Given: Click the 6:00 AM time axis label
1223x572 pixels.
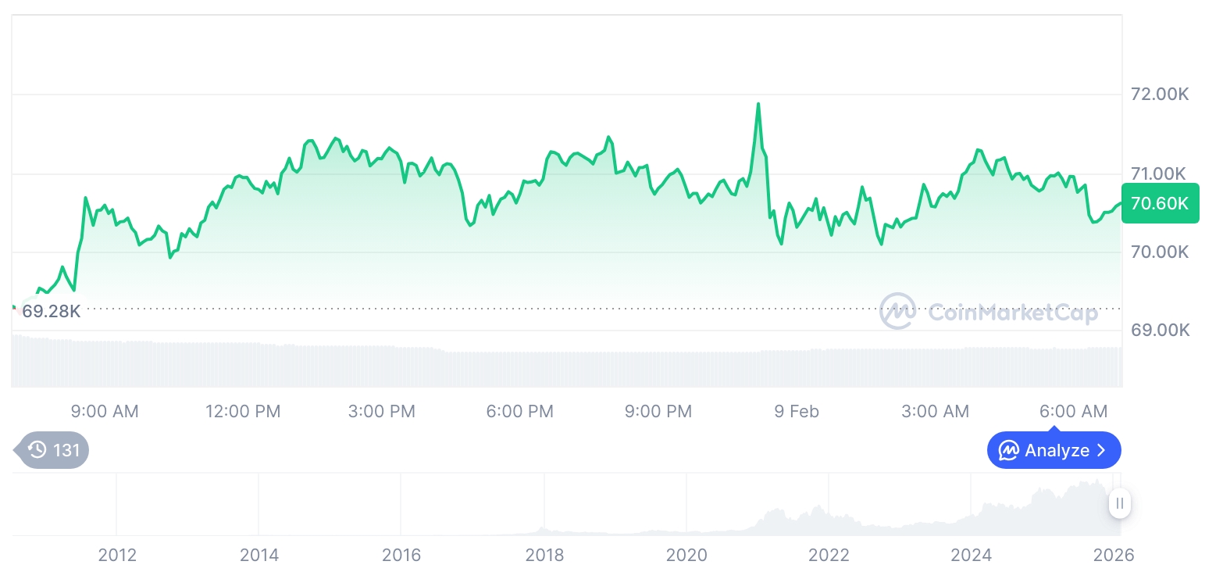Looking at the screenshot, I should click(x=1073, y=411).
